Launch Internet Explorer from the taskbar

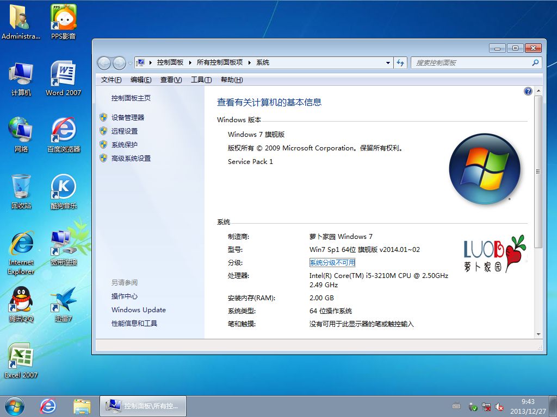(48, 406)
